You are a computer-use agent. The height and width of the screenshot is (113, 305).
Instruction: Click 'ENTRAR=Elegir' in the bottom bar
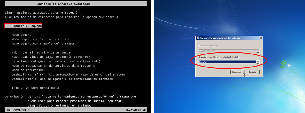18,110
